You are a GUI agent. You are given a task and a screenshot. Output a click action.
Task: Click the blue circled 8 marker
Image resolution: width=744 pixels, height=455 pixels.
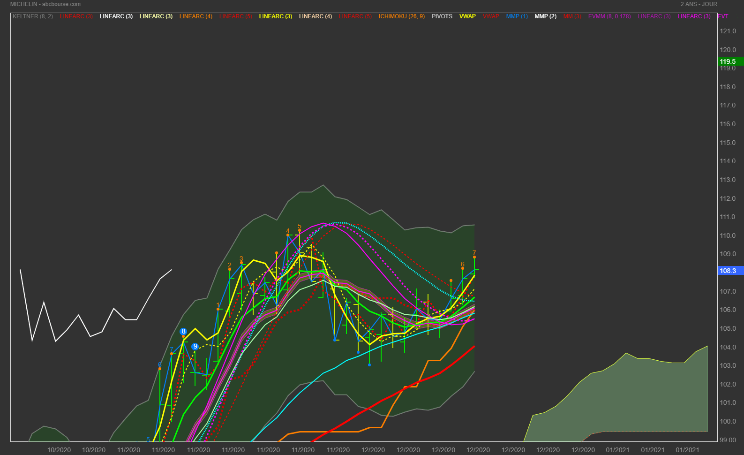pos(183,332)
